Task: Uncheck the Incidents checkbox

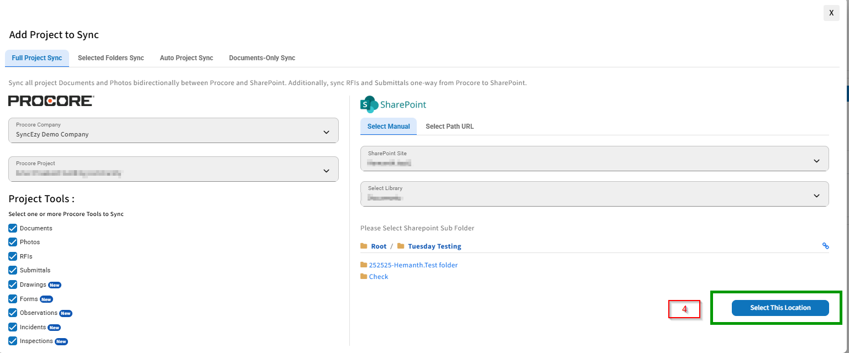Action: pyautogui.click(x=13, y=327)
